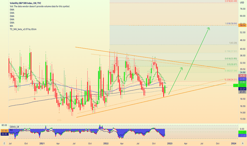The image size is (247, 146).
Task: Click the C13 countdown label under the chart
Action: 59,120
